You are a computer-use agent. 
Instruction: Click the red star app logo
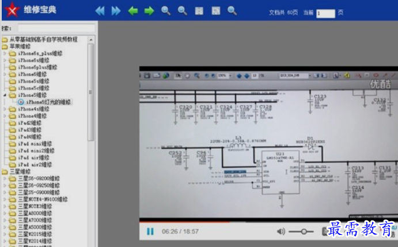(x=12, y=10)
